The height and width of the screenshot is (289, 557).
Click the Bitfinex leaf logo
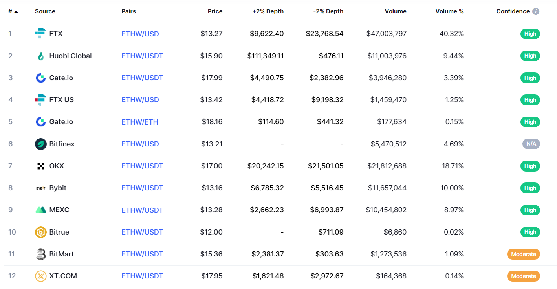click(40, 144)
